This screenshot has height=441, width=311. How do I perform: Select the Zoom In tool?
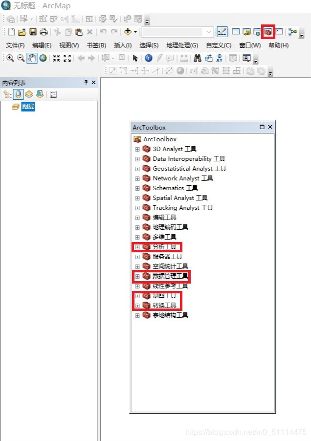(10, 58)
